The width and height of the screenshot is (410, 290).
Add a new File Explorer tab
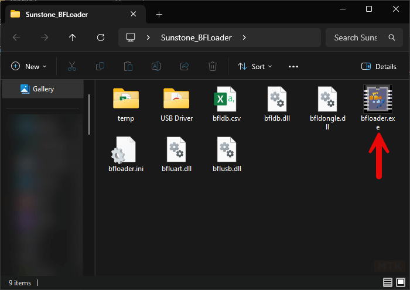coord(159,15)
